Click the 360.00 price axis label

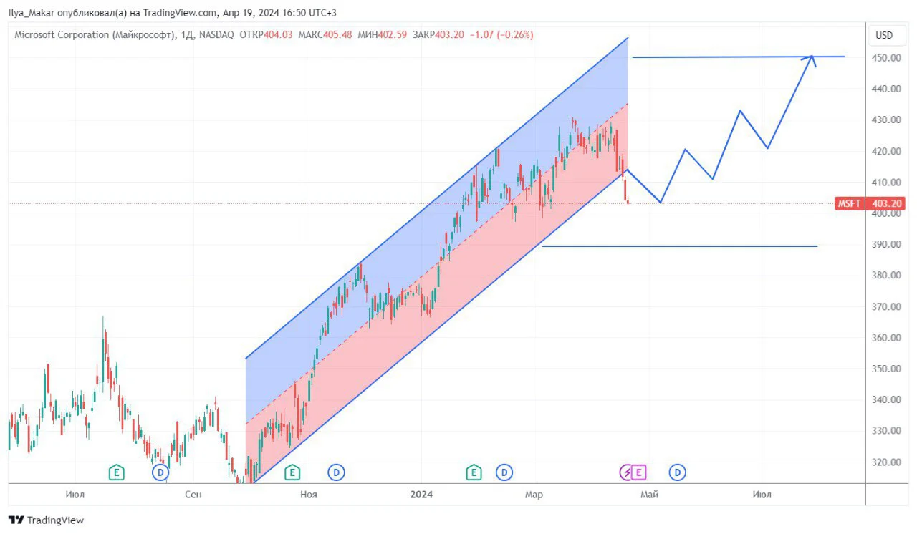pos(885,338)
